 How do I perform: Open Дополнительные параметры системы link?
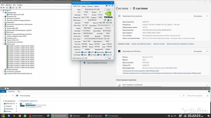click(x=180, y=44)
